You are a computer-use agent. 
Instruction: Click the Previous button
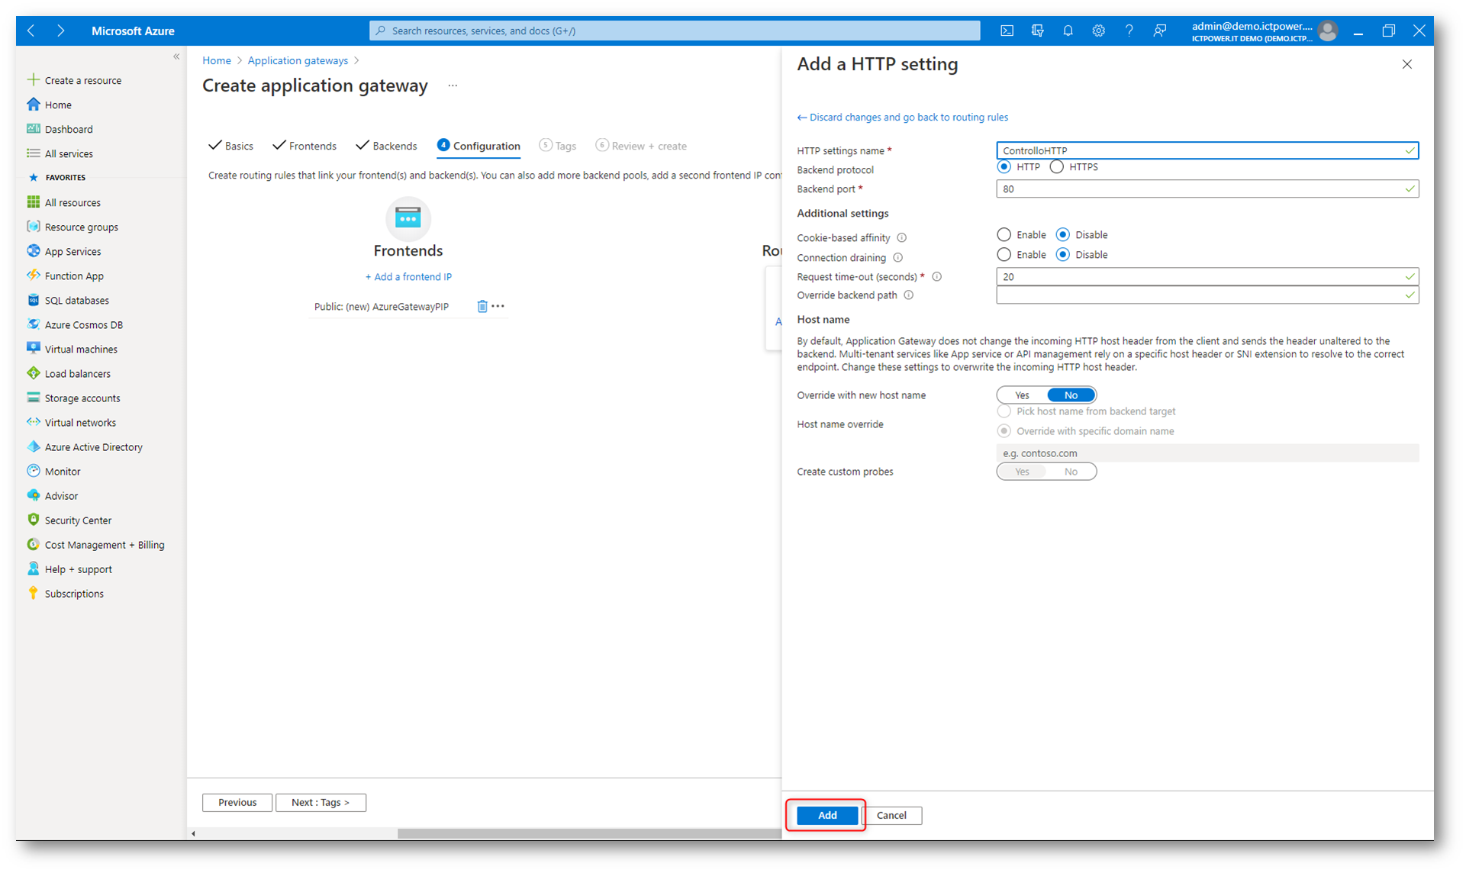(237, 802)
